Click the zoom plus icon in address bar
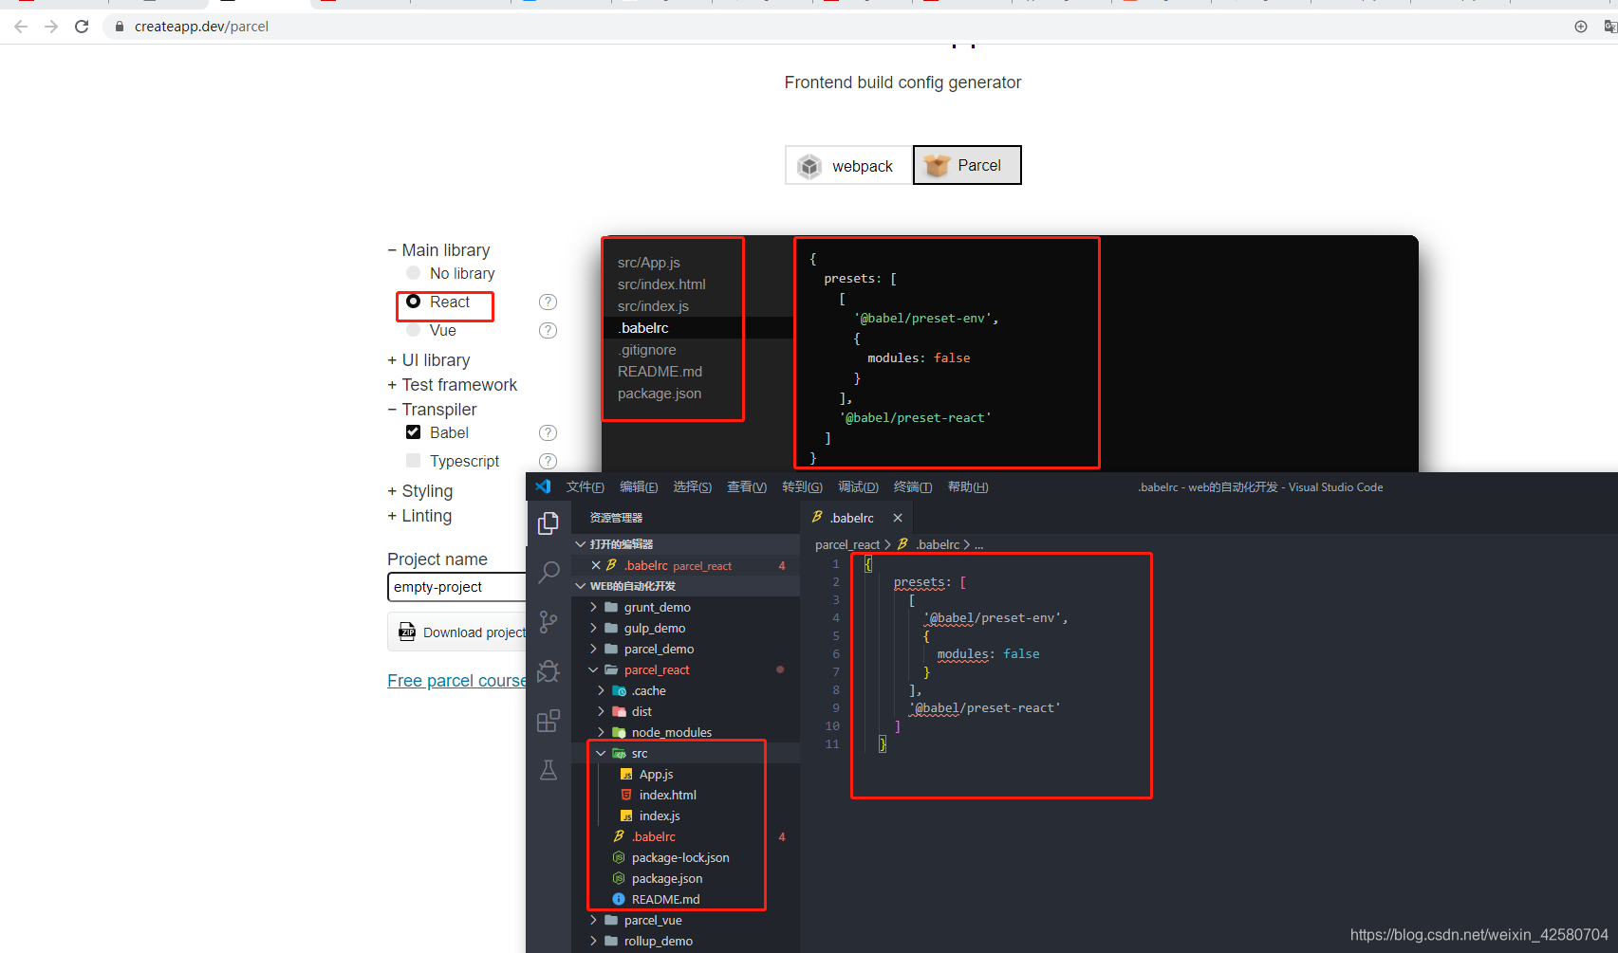The height and width of the screenshot is (953, 1618). tap(1581, 27)
